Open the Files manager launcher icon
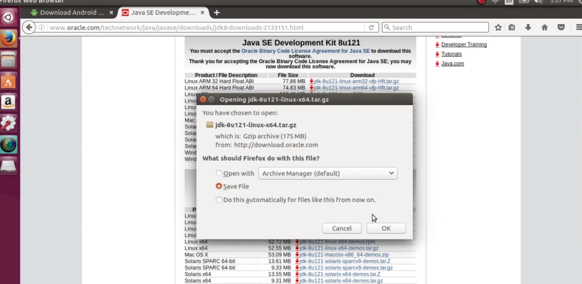The width and height of the screenshot is (582, 284). click(8, 60)
